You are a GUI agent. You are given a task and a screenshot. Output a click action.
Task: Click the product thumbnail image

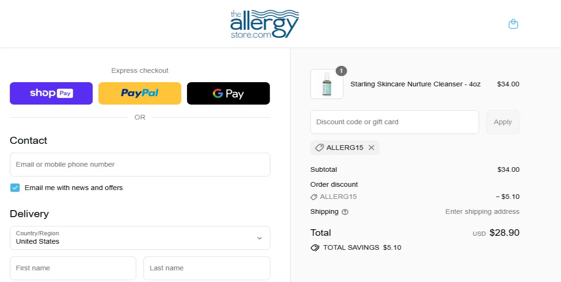pyautogui.click(x=326, y=85)
